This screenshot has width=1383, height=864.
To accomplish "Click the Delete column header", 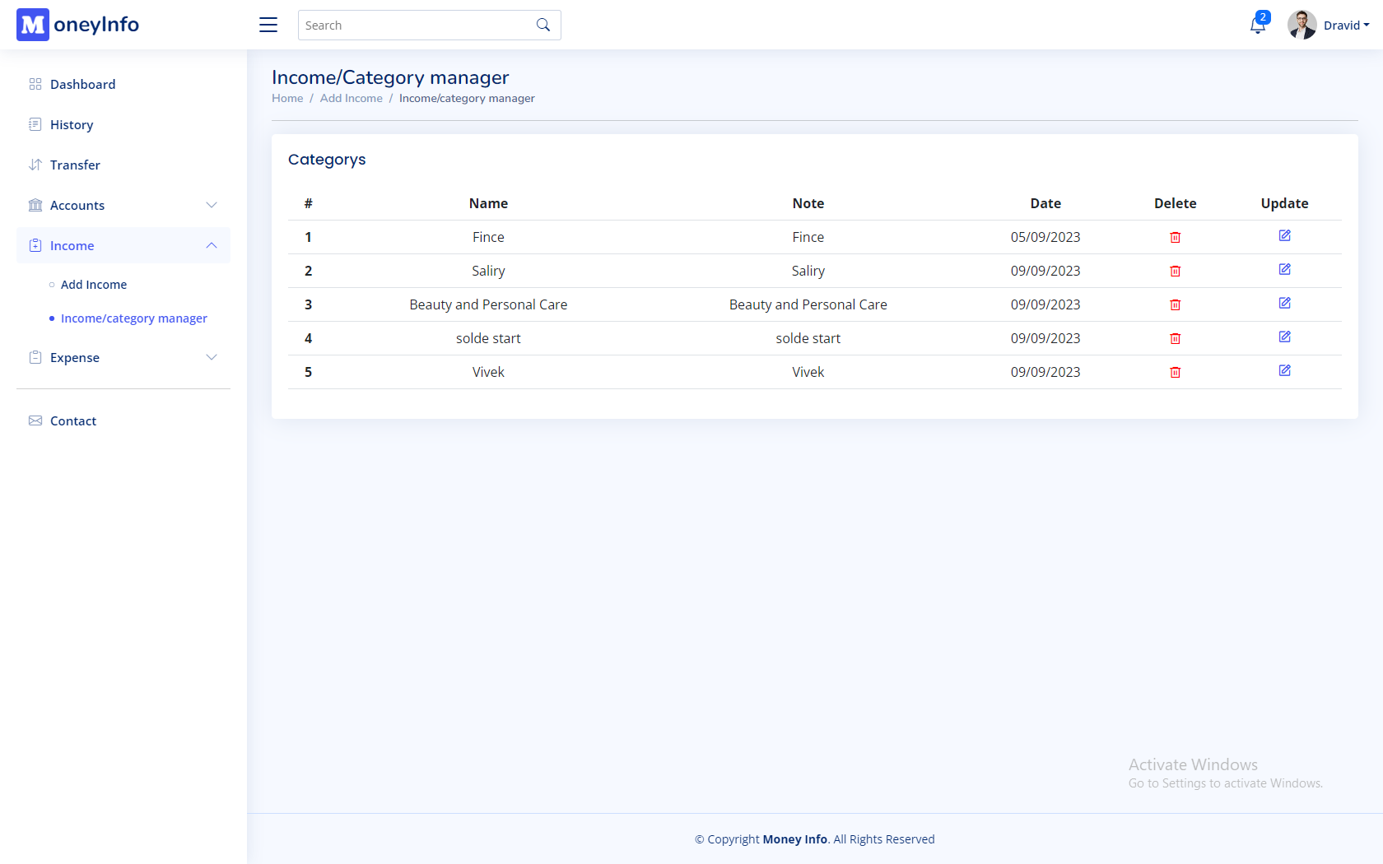I will tap(1176, 203).
